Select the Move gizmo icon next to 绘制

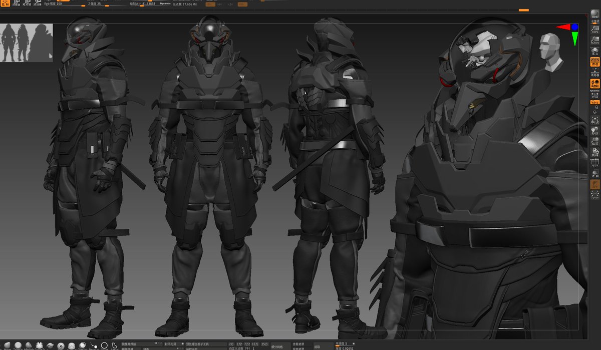tap(17, 3)
